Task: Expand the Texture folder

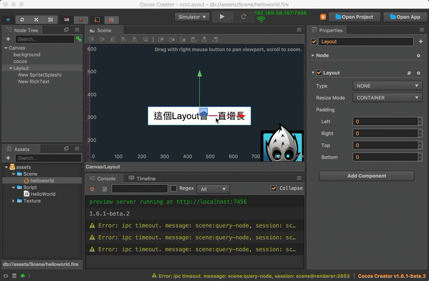Action: [x=13, y=201]
